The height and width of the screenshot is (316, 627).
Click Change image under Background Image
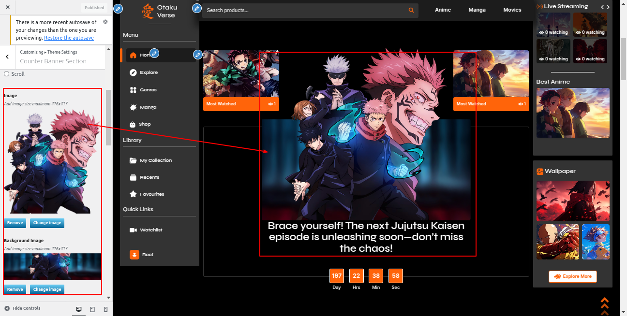pos(47,289)
